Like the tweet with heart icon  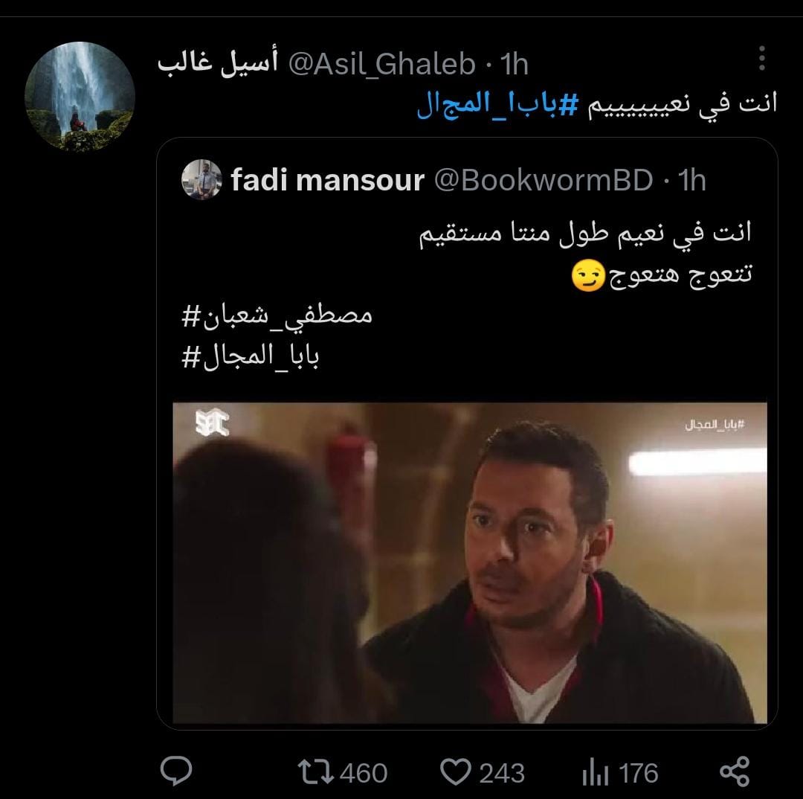[455, 772]
